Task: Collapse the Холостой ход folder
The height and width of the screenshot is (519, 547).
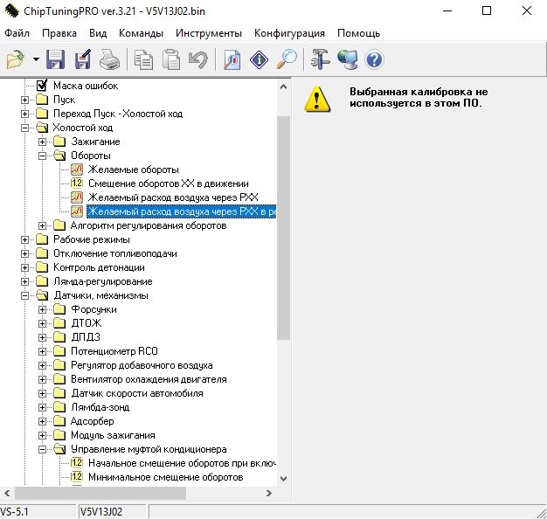Action: 25,128
